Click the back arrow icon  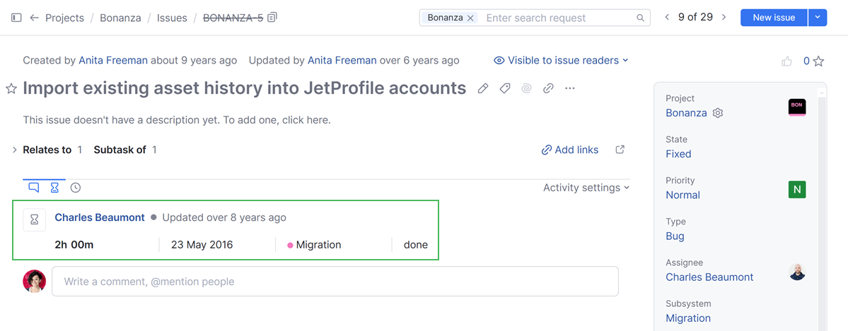tap(34, 18)
